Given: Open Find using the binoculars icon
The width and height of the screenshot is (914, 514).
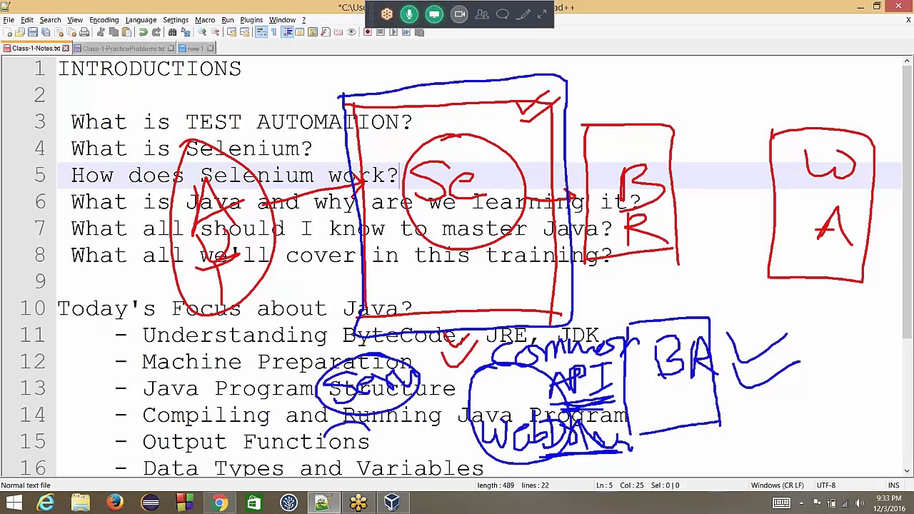Looking at the screenshot, I should [172, 32].
